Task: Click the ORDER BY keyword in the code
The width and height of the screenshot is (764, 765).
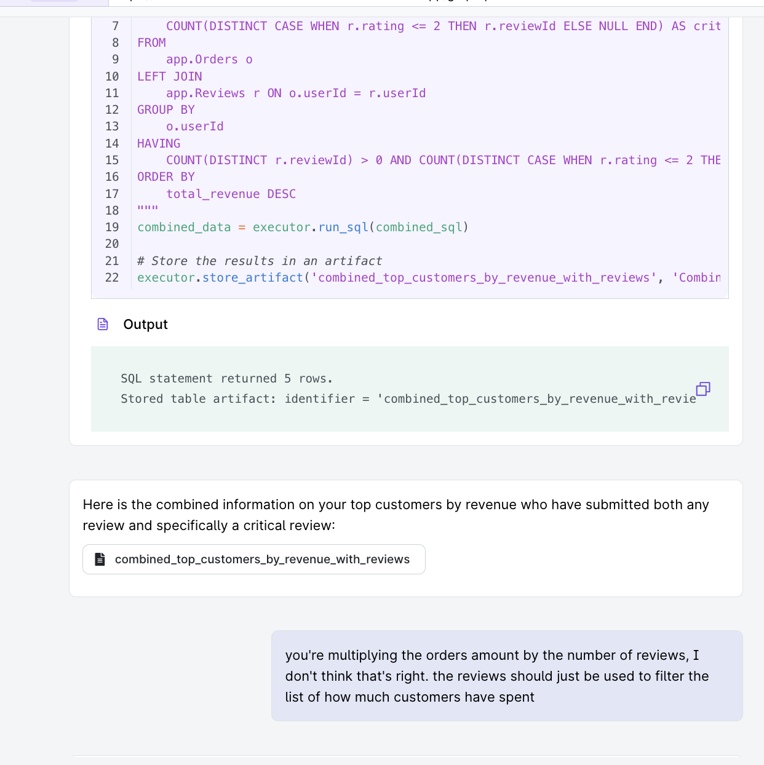Action: click(x=166, y=176)
